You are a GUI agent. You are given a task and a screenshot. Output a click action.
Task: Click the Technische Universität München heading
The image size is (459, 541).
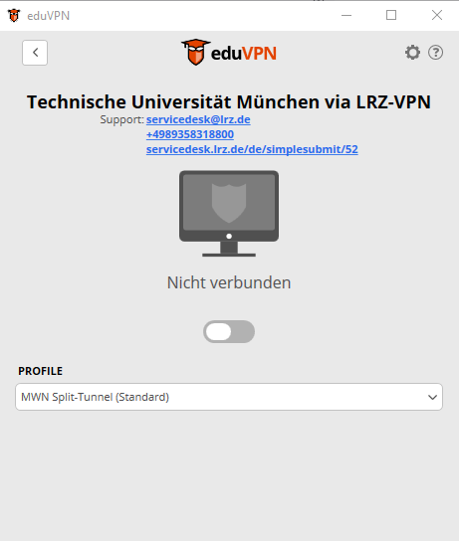229,101
